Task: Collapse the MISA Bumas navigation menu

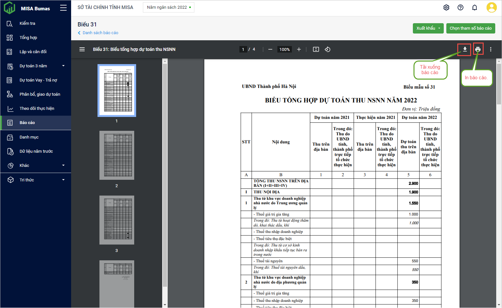Action: click(x=63, y=8)
